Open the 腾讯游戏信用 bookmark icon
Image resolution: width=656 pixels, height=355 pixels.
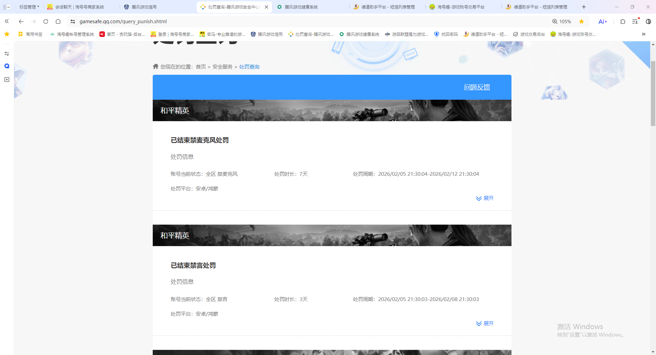[253, 34]
